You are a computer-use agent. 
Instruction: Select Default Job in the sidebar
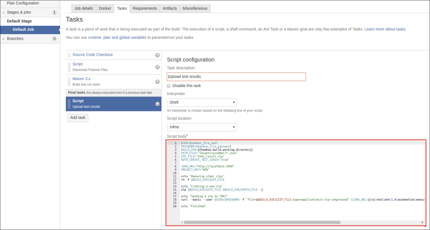point(23,30)
